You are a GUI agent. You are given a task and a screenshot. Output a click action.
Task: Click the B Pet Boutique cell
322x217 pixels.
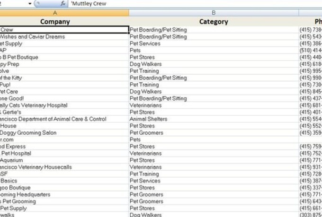pyautogui.click(x=64, y=57)
